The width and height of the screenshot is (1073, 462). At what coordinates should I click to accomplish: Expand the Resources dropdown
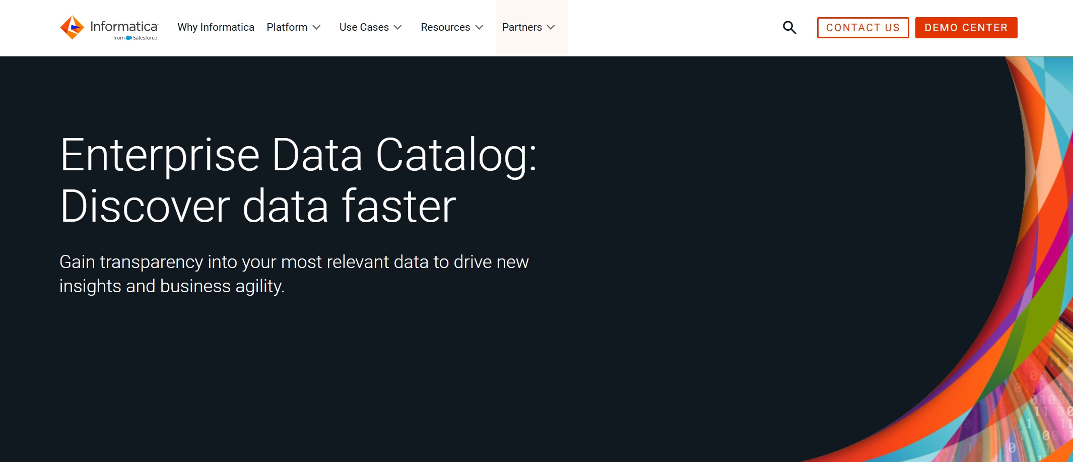coord(479,28)
